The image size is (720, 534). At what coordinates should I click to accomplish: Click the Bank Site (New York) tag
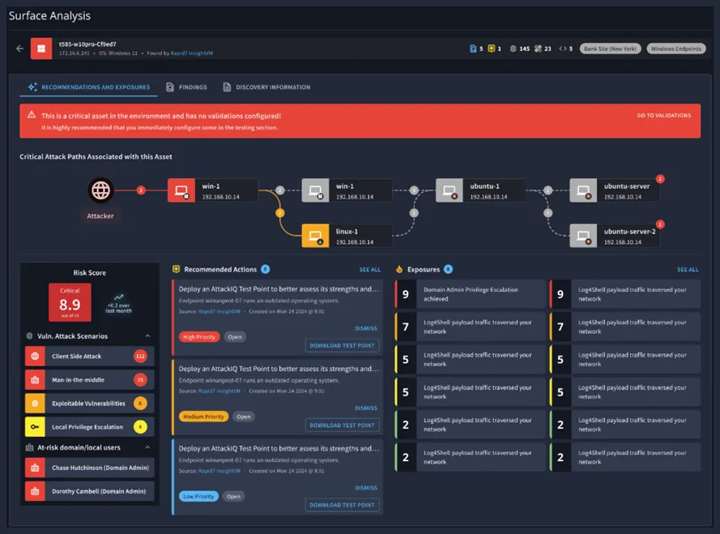(610, 49)
